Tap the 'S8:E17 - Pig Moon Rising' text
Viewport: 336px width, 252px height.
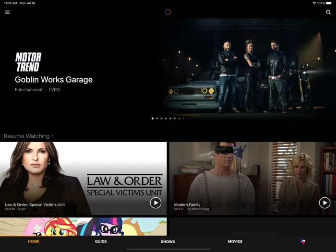coord(192,209)
